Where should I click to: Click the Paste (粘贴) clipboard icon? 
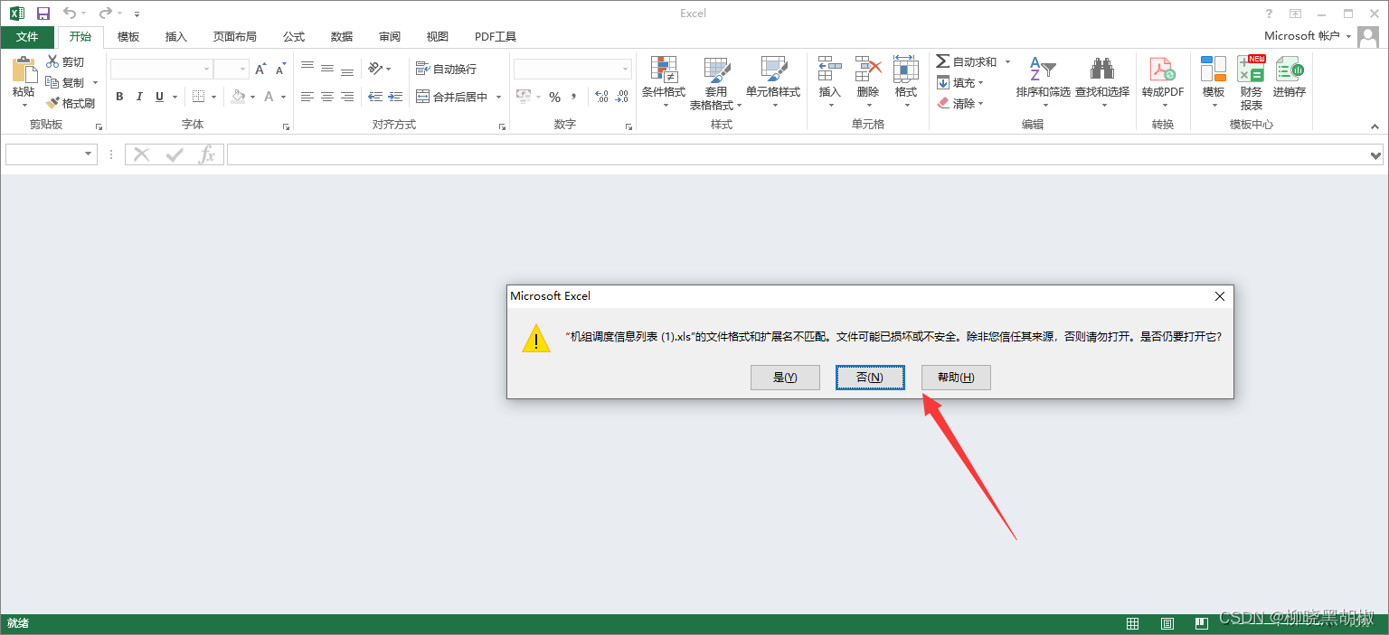tap(24, 70)
